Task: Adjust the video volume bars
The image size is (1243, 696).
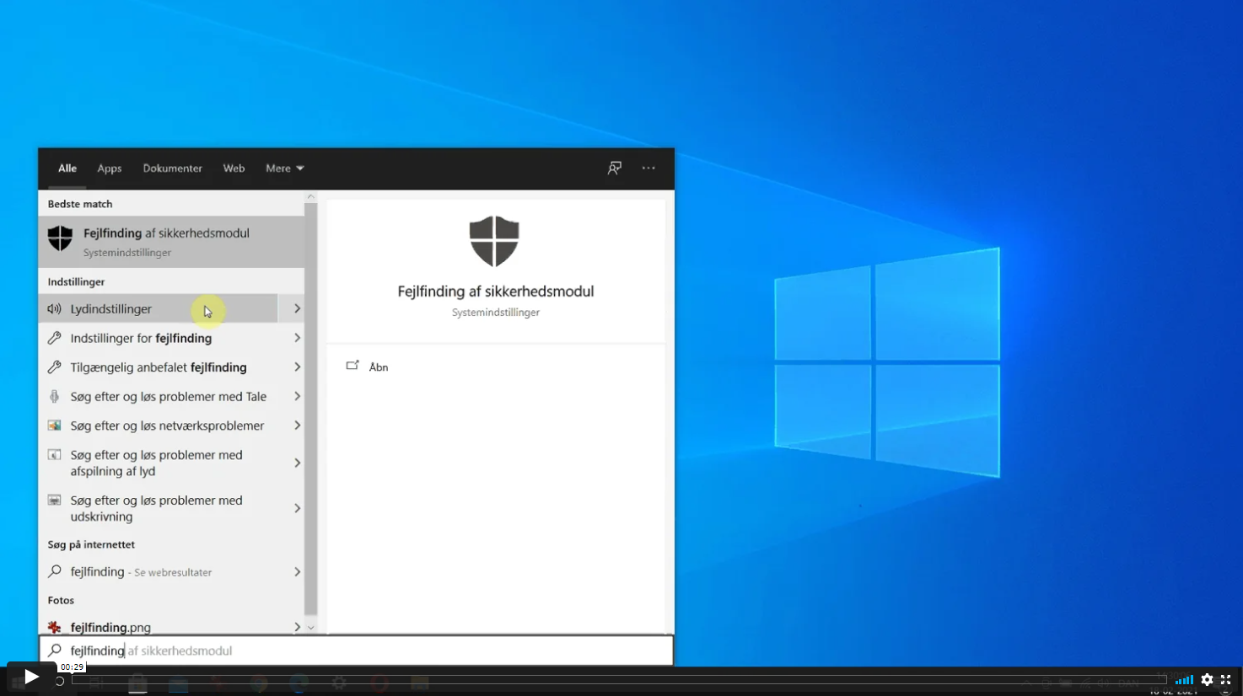Action: [x=1184, y=680]
